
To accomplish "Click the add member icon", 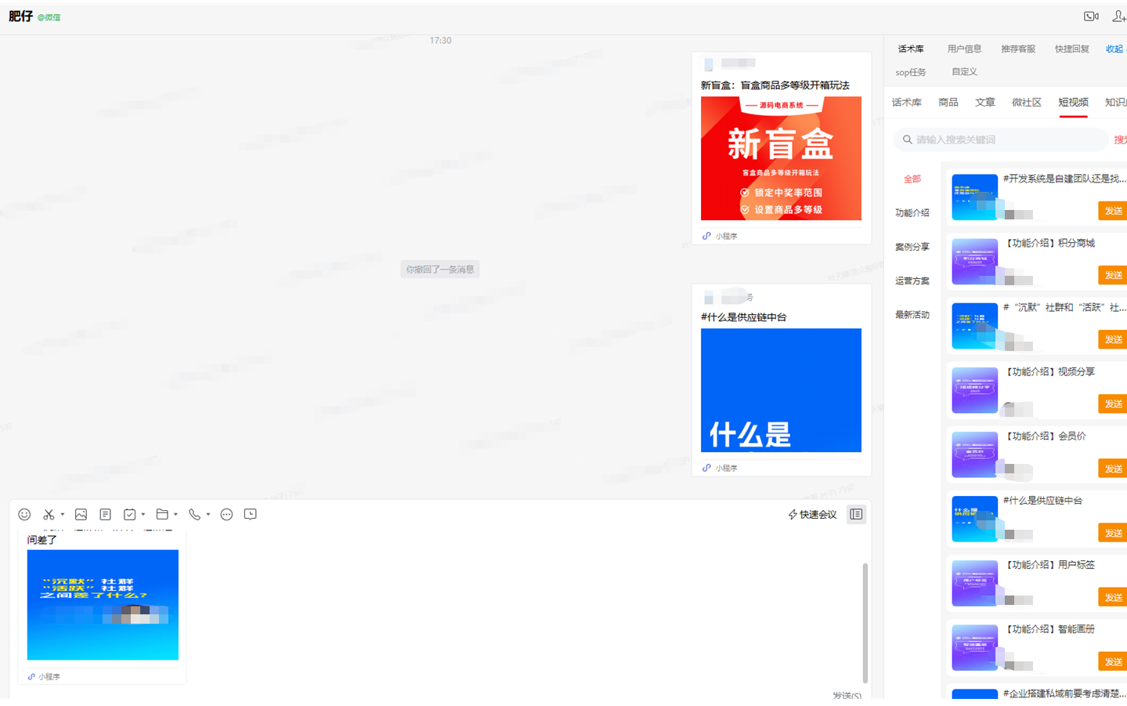I will click(1118, 16).
